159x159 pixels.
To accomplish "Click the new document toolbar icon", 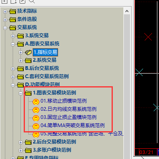I will (13, 1).
